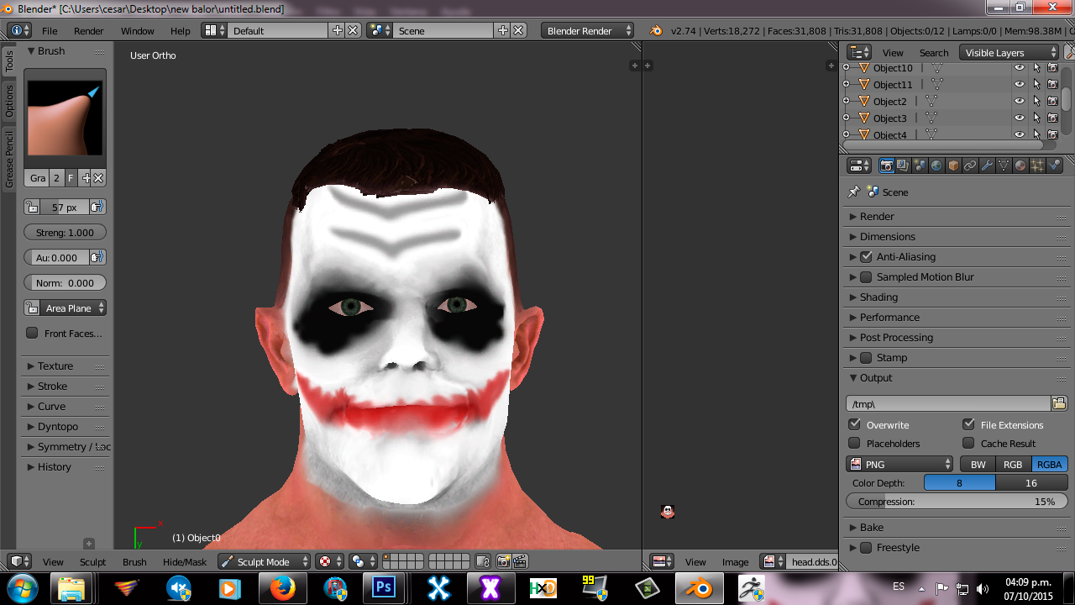Delete the current Scene with X icon
Screen dimensions: 1075x605
tap(518, 30)
